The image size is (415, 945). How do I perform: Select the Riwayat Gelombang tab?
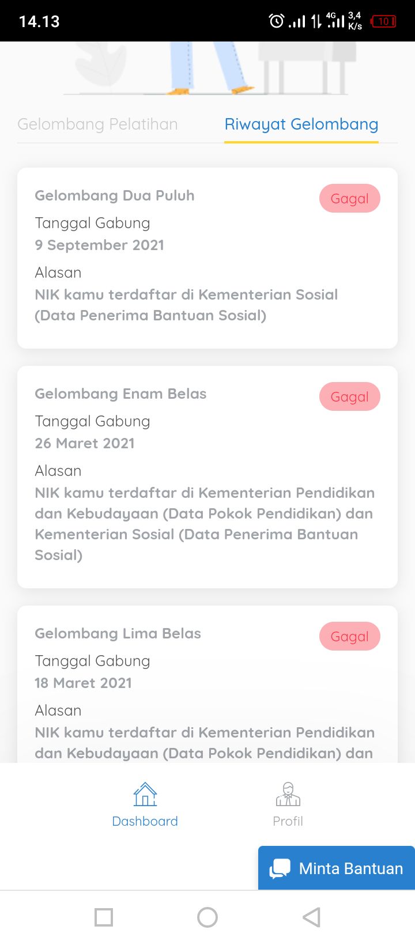coord(301,124)
